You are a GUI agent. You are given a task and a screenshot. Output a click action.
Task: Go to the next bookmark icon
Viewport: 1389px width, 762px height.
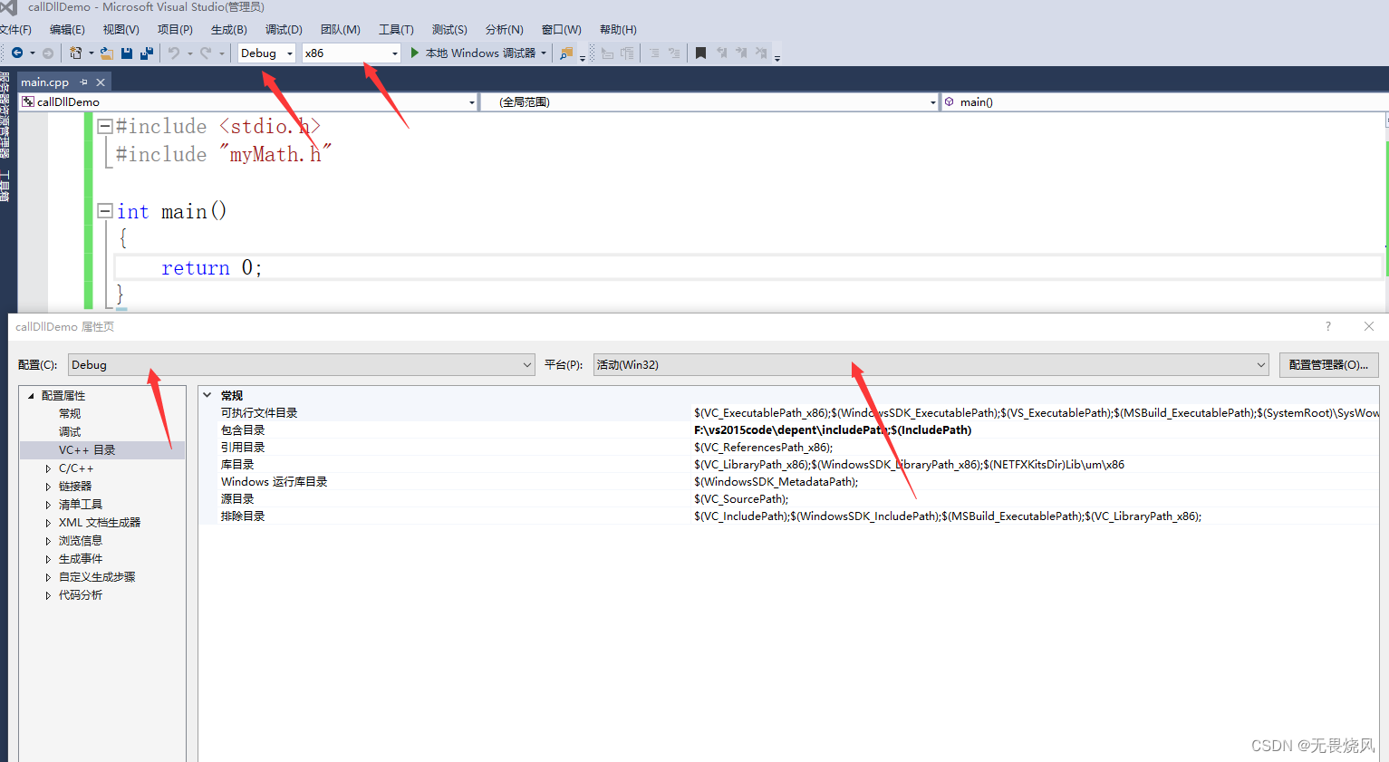tap(741, 53)
